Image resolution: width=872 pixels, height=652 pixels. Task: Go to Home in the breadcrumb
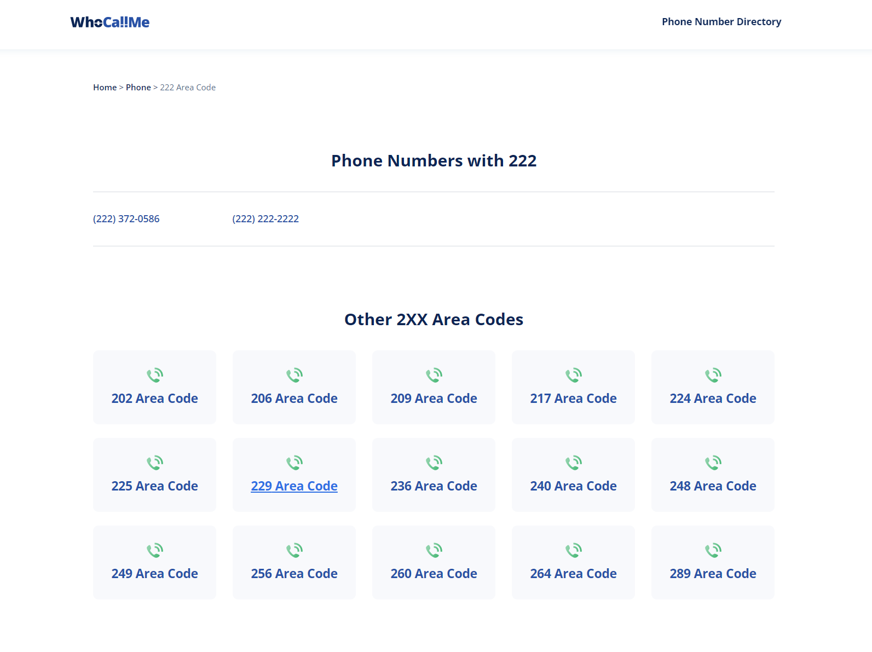click(105, 88)
